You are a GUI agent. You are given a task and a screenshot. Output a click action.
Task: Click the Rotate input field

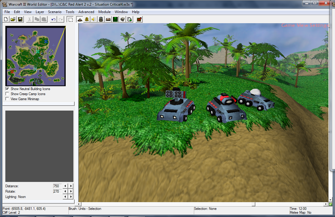[57, 191]
